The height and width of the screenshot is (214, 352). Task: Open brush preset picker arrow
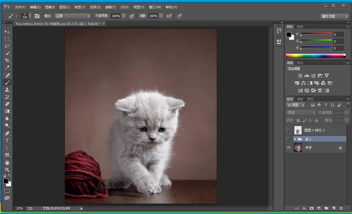click(x=30, y=16)
